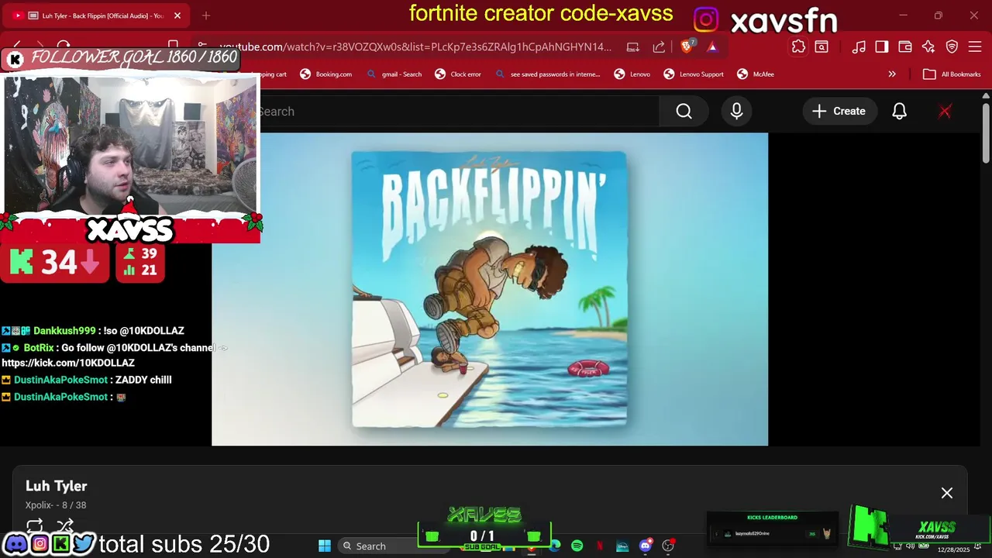Open the saved passwords bookmark

548,74
